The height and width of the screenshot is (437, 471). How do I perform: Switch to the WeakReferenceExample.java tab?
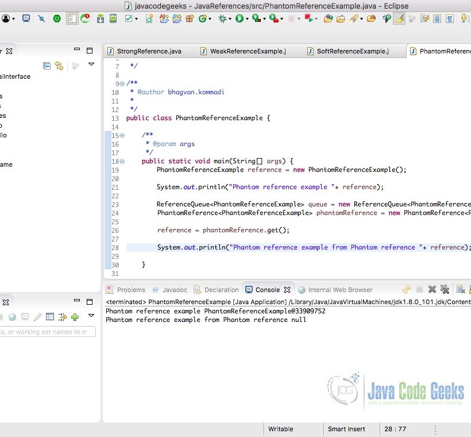point(241,51)
